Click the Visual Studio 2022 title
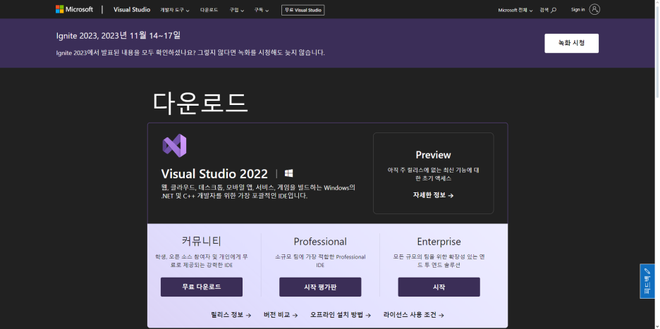Screen dimensions: 660x329 pos(214,174)
